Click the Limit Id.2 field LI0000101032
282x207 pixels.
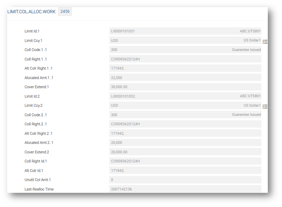tap(185, 96)
